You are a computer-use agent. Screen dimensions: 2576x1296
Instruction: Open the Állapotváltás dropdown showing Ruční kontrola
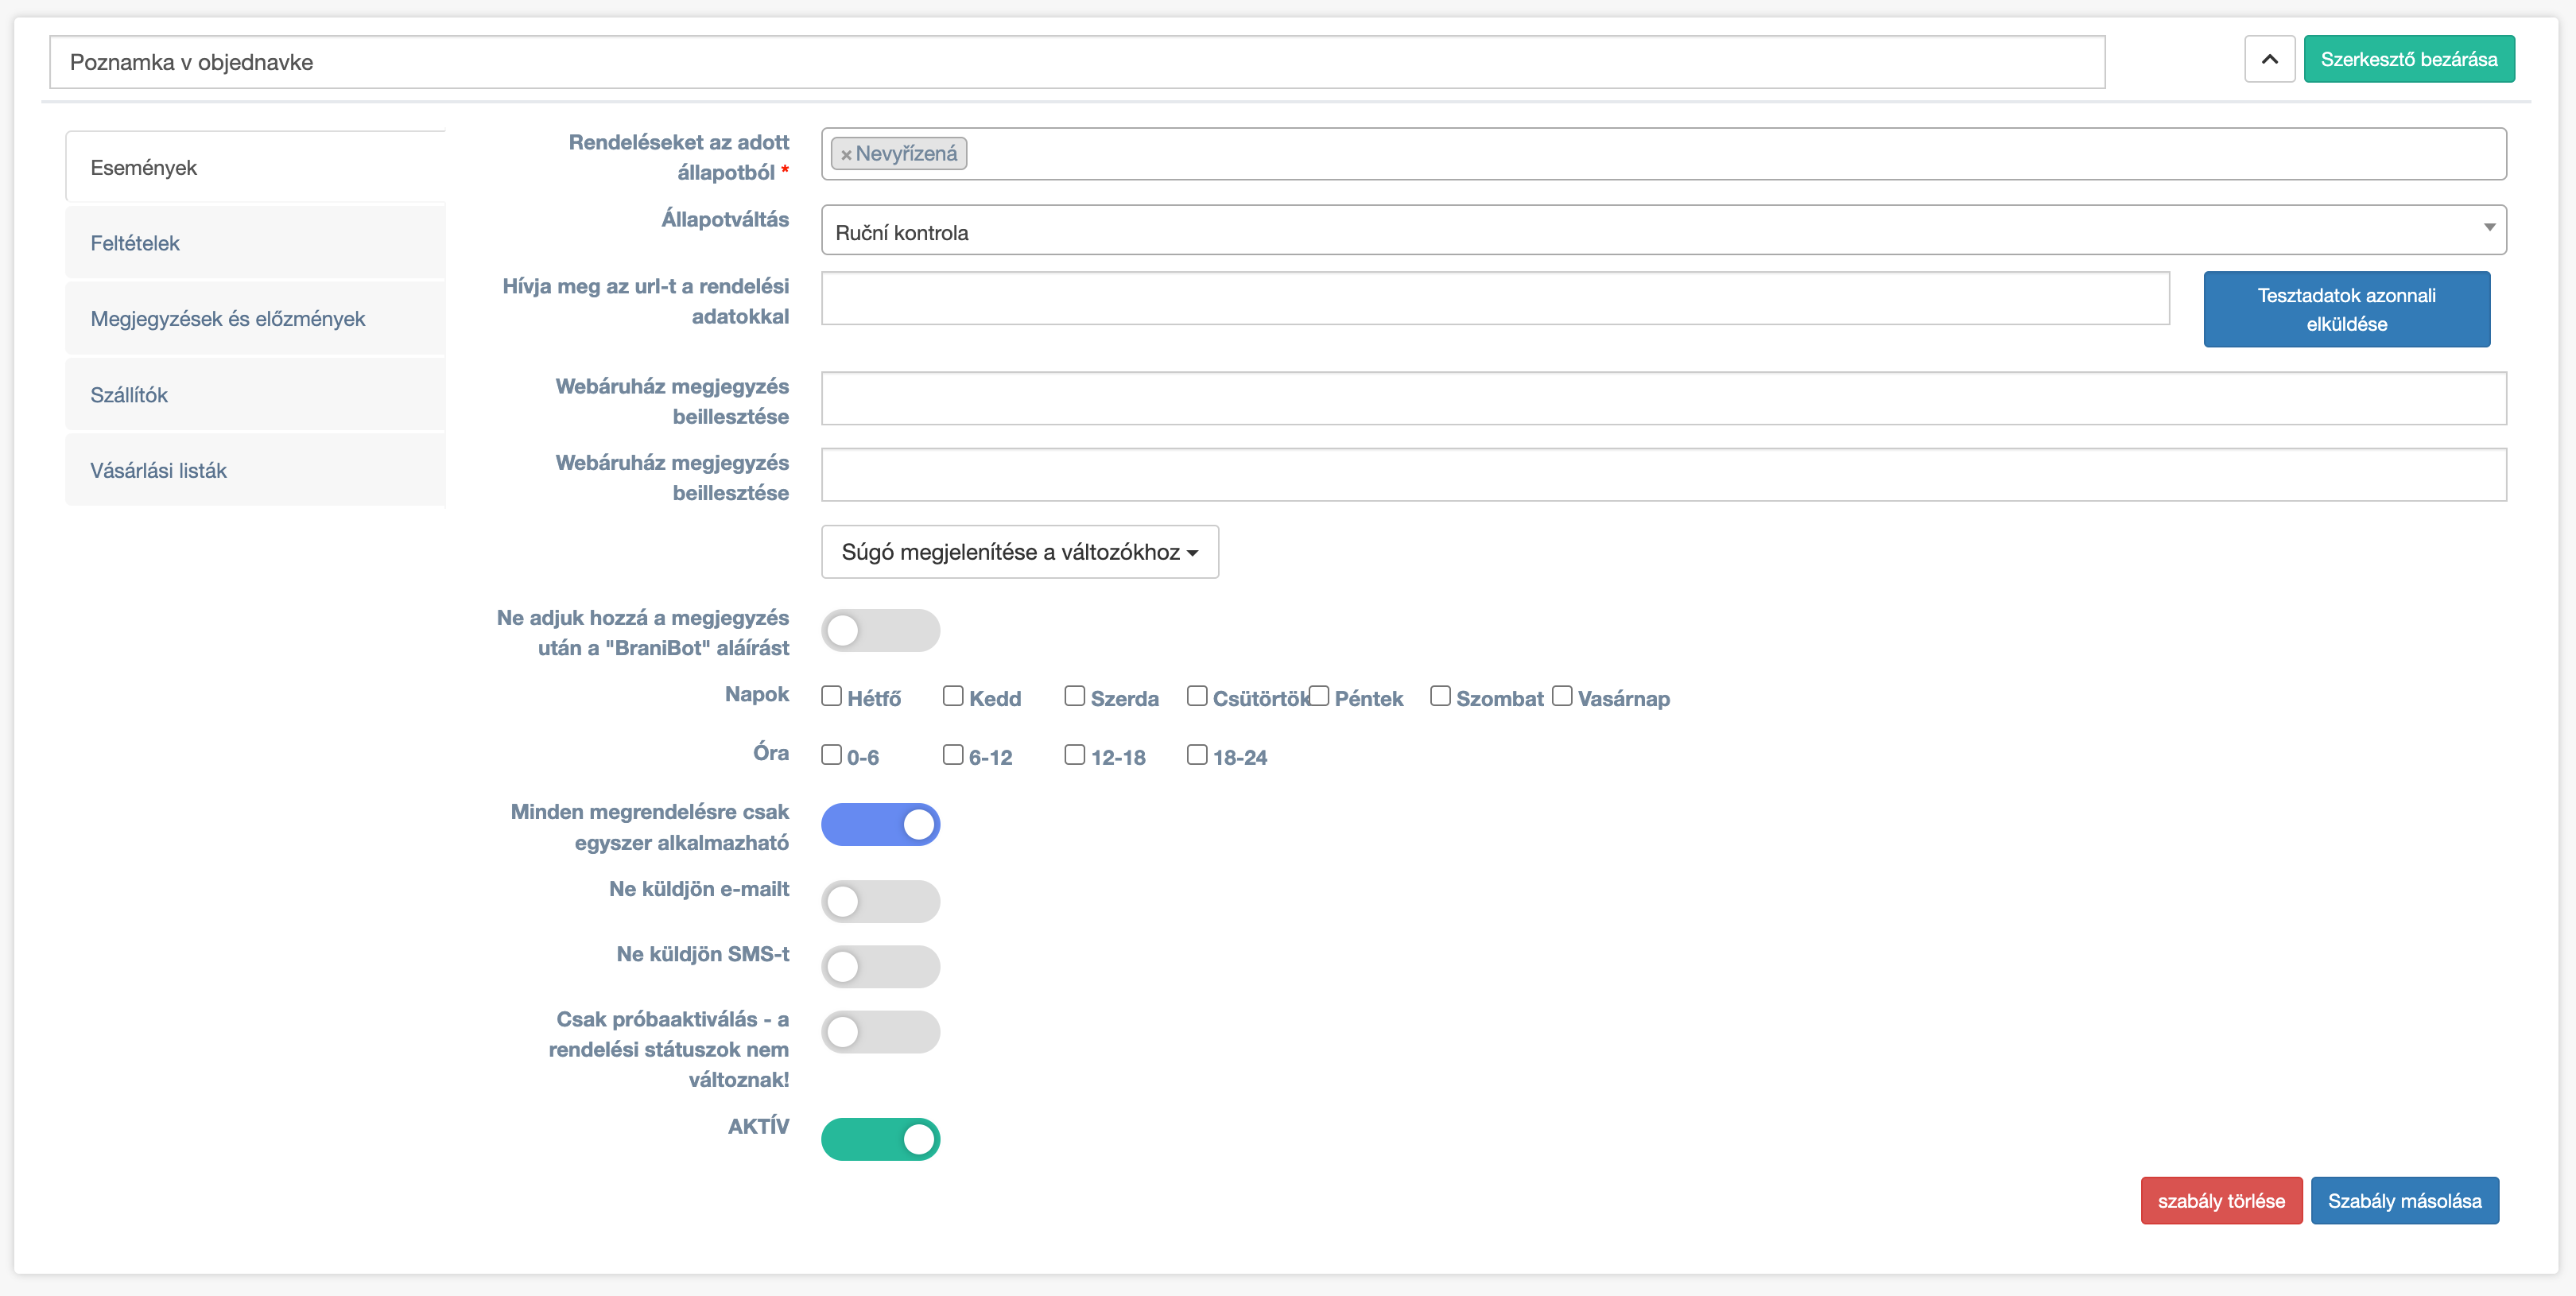tap(1663, 231)
